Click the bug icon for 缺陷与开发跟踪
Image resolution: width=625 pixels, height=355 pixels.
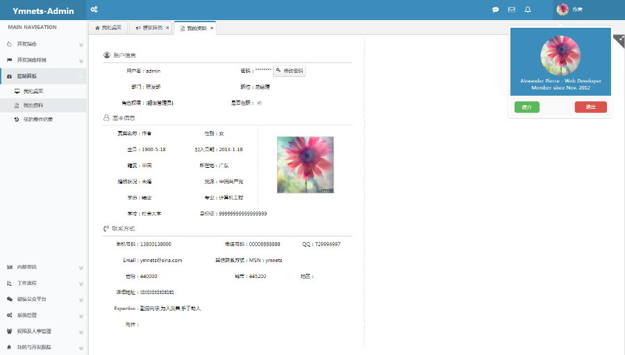click(x=9, y=347)
